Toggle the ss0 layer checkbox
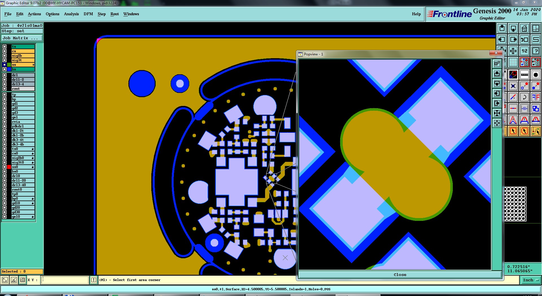The height and width of the screenshot is (296, 542). click(5, 167)
